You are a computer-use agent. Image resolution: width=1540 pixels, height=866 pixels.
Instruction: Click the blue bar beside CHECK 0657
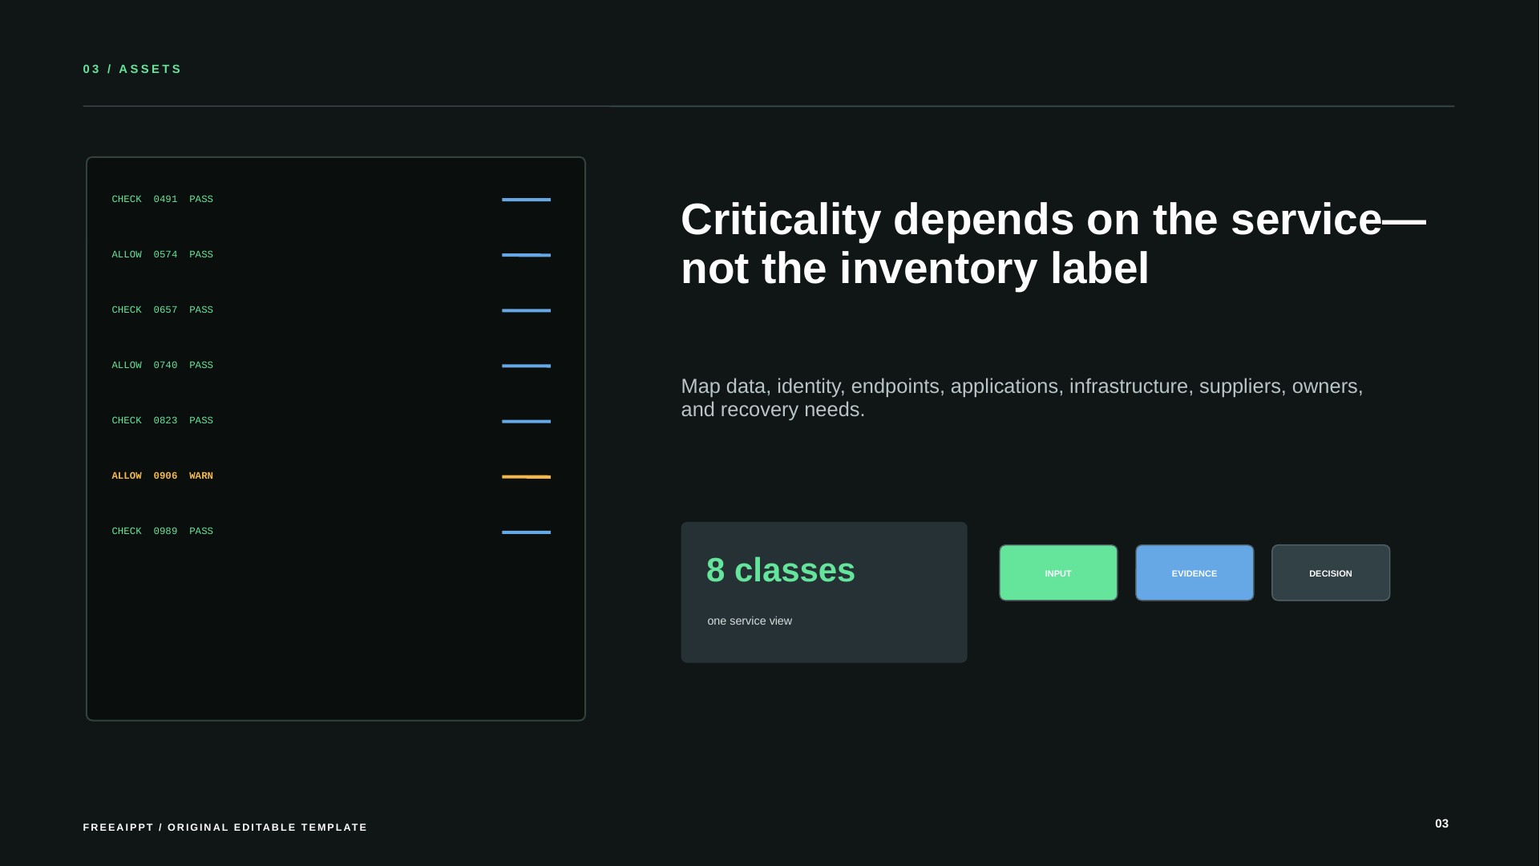tap(527, 310)
